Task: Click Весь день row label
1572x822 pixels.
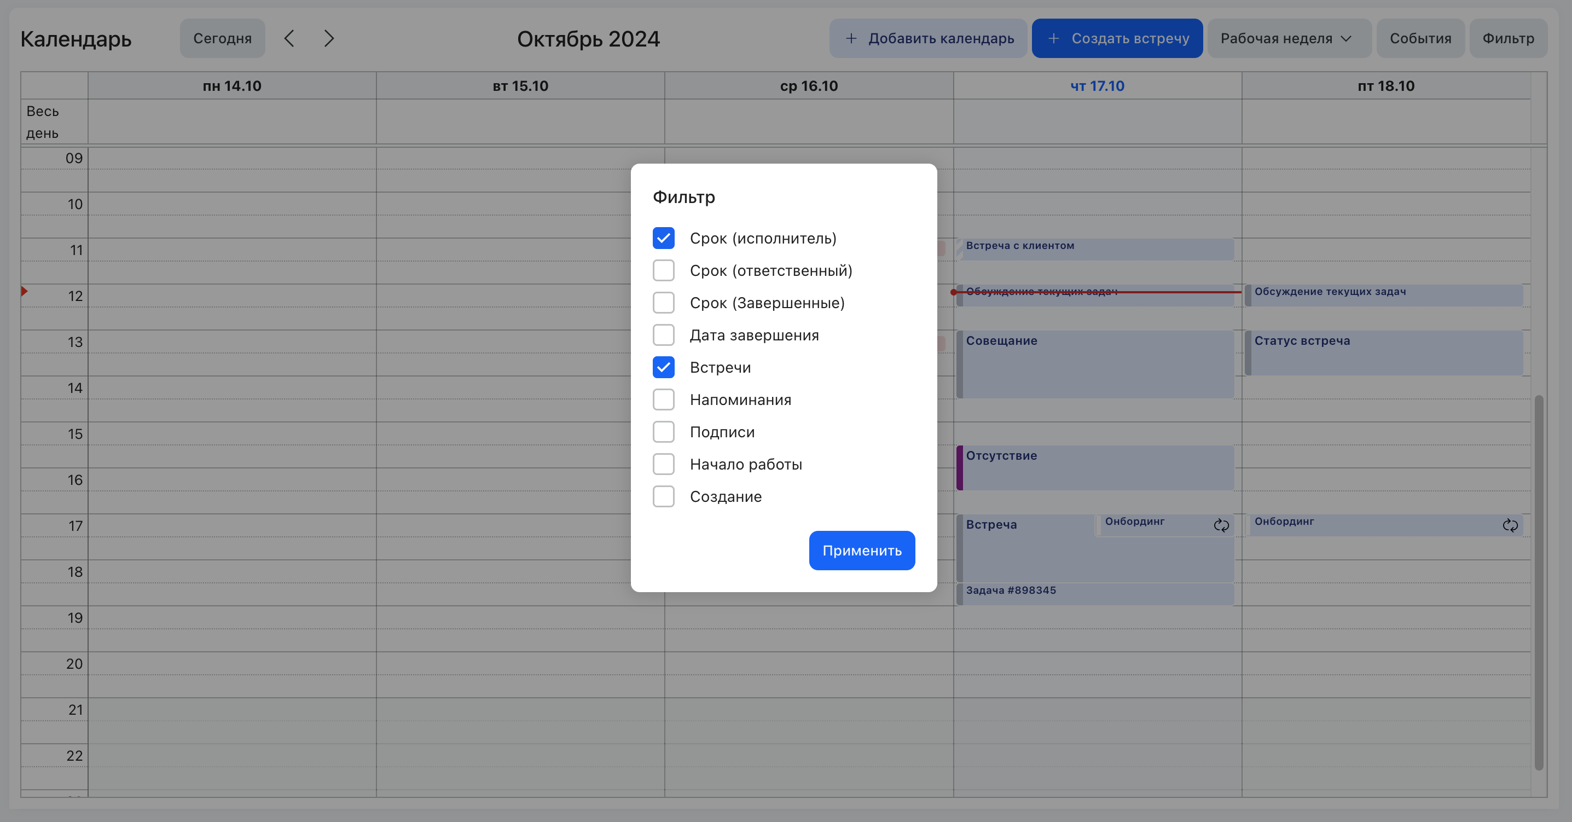Action: click(43, 122)
